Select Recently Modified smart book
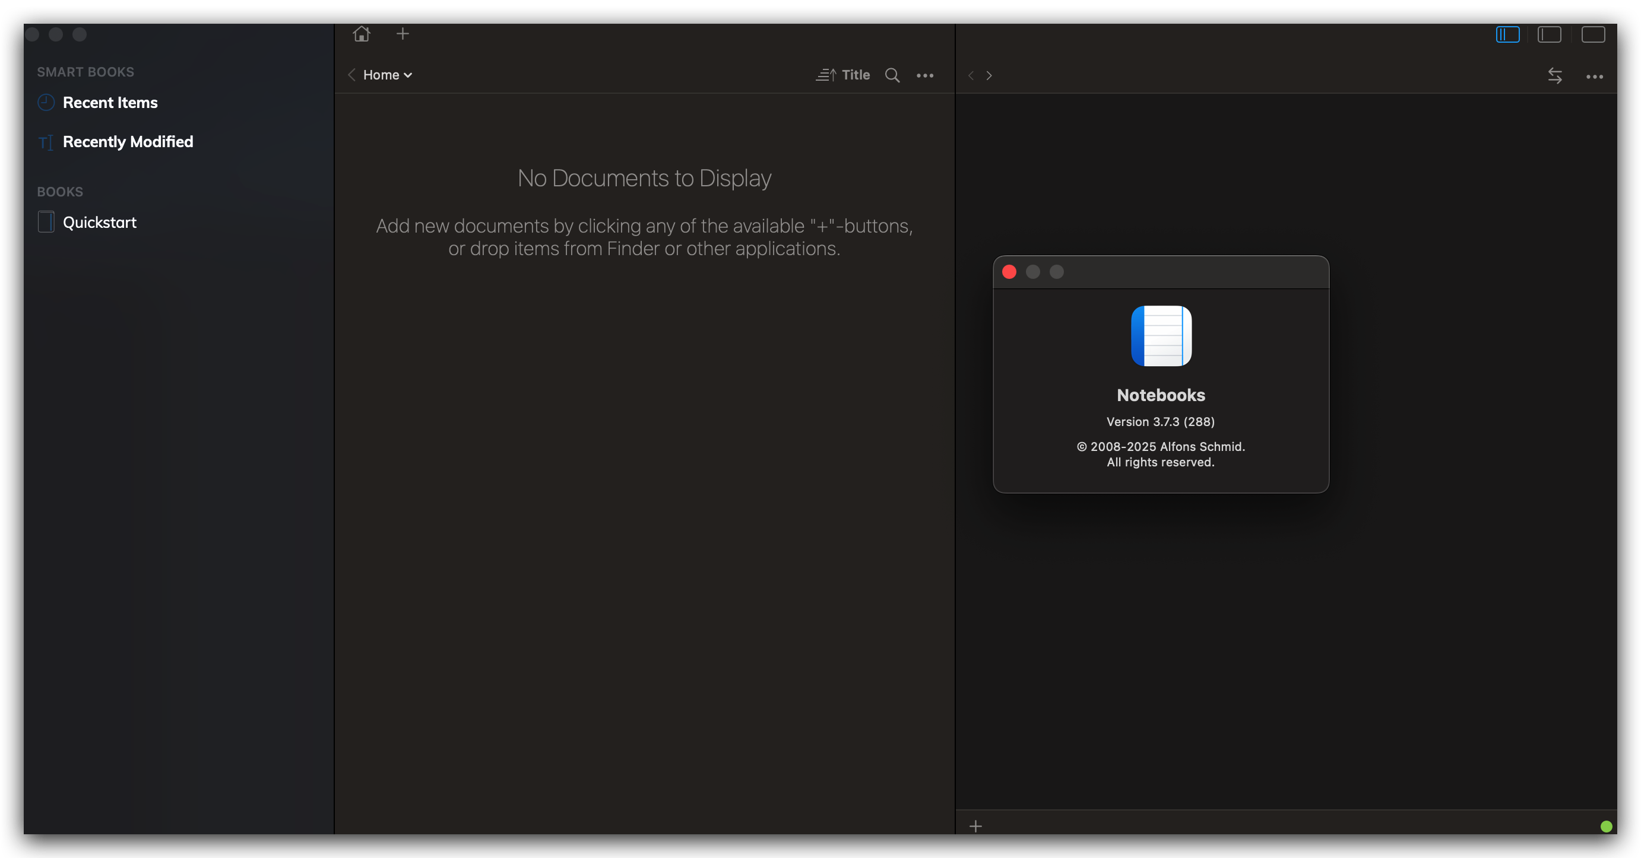Image resolution: width=1641 pixels, height=858 pixels. point(128,141)
